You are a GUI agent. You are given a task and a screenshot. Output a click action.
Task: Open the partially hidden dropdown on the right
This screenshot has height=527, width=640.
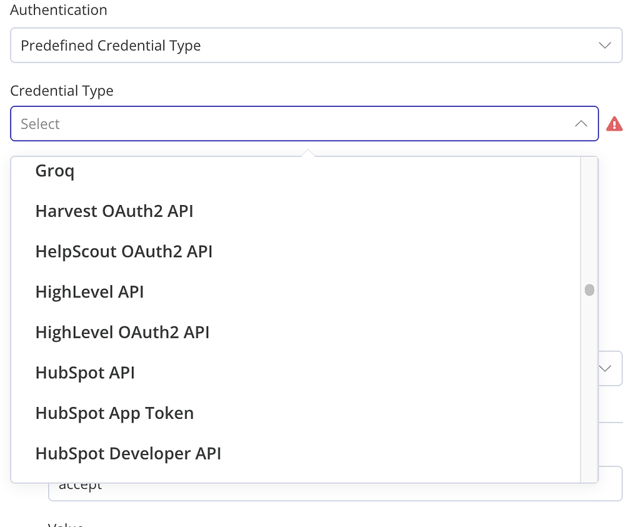click(x=604, y=368)
